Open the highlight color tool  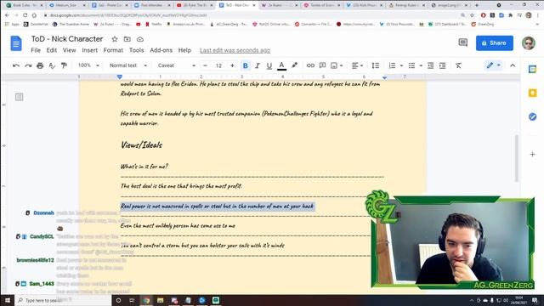[x=295, y=65]
